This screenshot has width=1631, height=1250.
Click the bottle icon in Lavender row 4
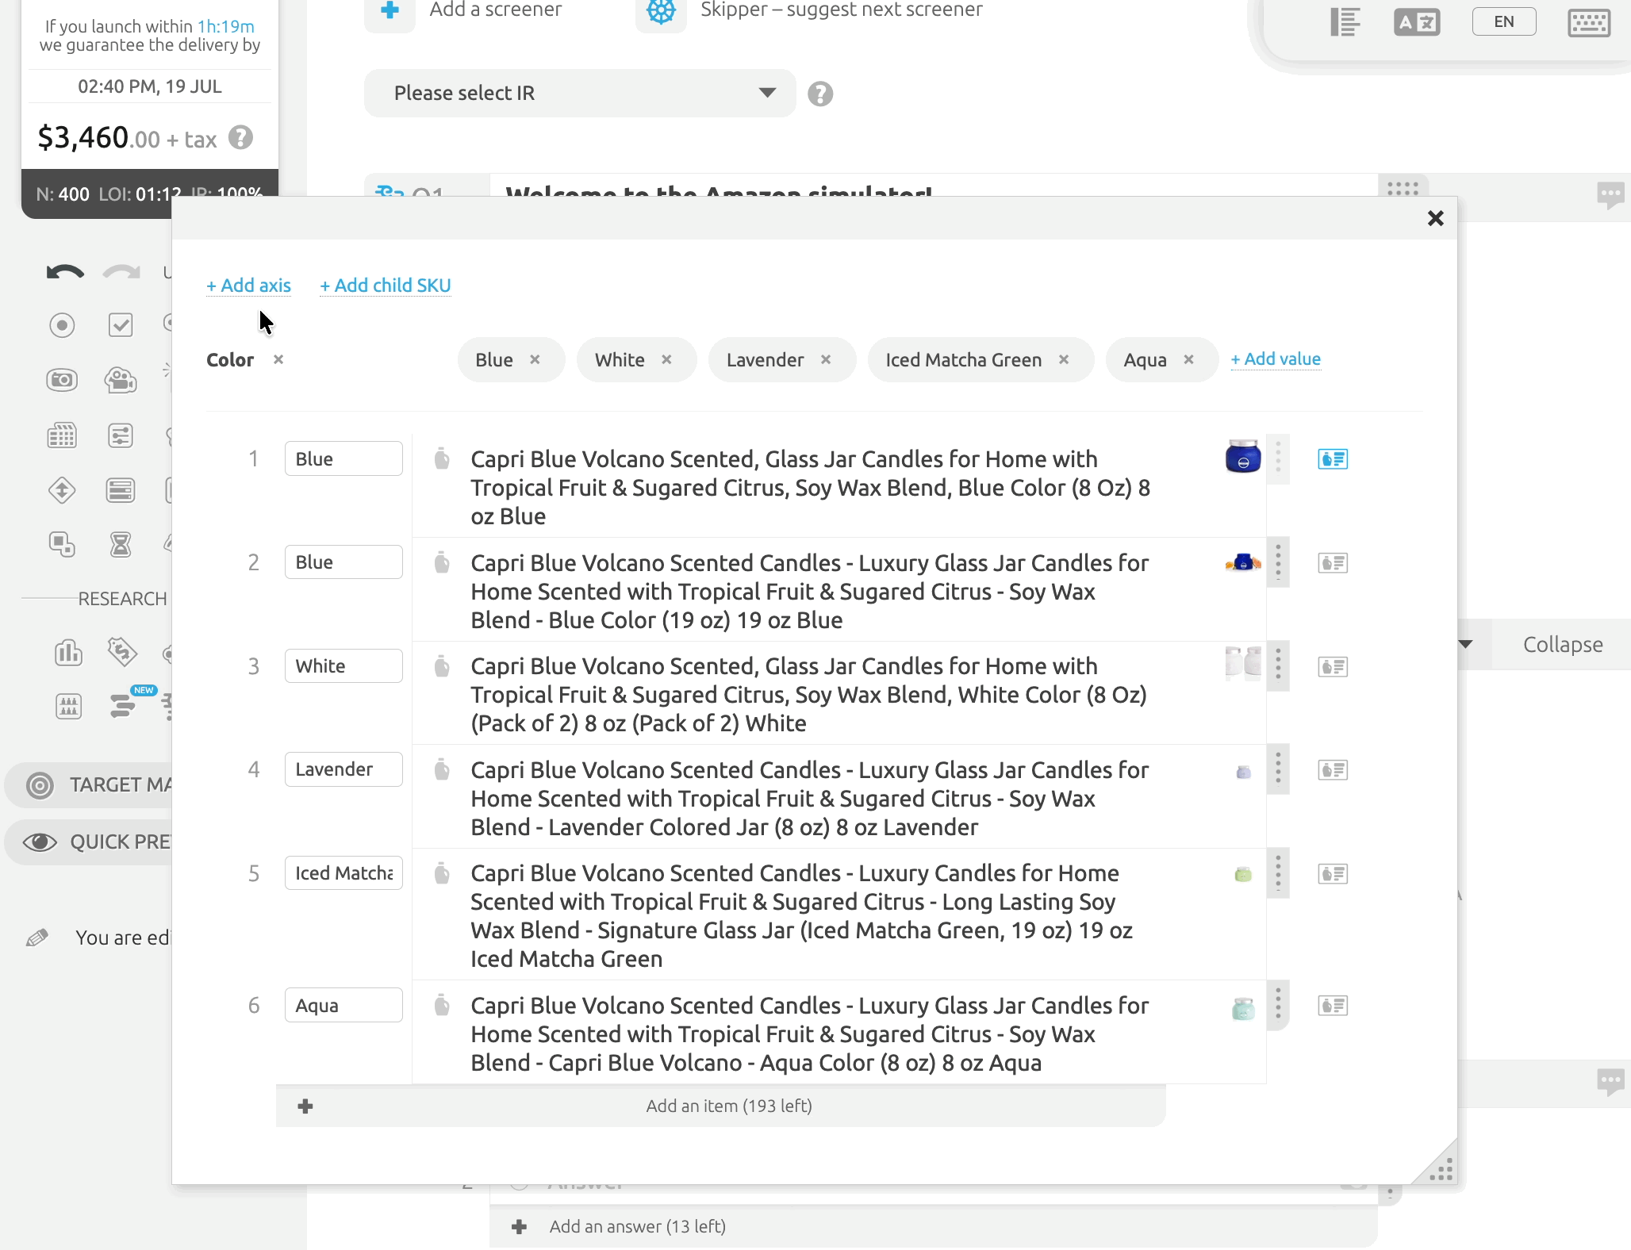click(x=442, y=769)
